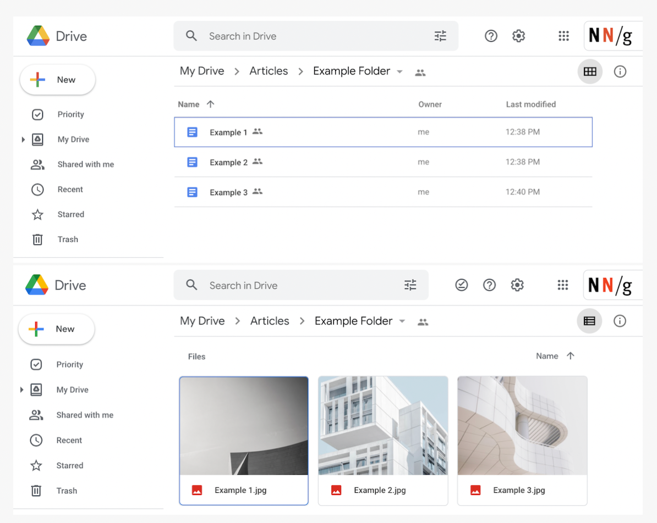Screen dimensions: 657x523
Task: Select Example 1.jpg thumbnail
Action: click(244, 426)
